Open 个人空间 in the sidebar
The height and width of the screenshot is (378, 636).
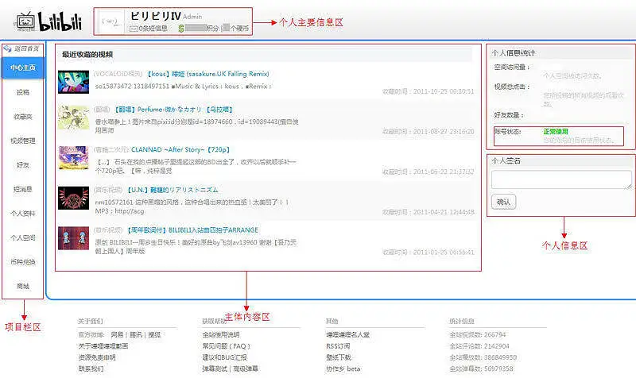[23, 237]
